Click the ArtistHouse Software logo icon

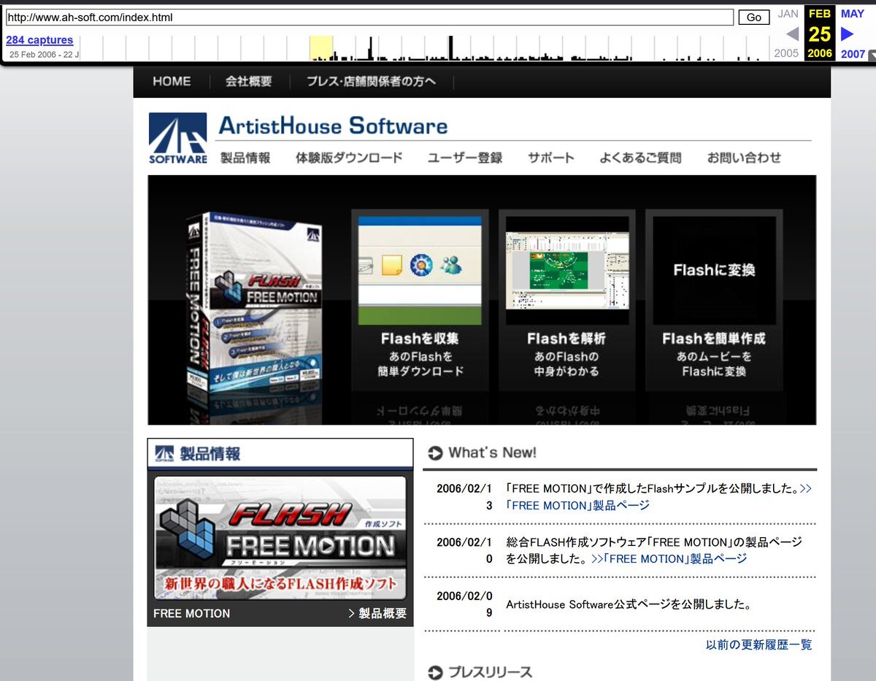(x=177, y=138)
